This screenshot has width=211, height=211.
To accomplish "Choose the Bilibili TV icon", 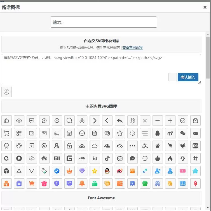I will [x=120, y=158].
